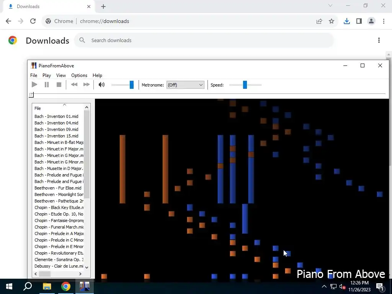Skip backward with the rewind icon
The image size is (392, 294).
tap(74, 85)
